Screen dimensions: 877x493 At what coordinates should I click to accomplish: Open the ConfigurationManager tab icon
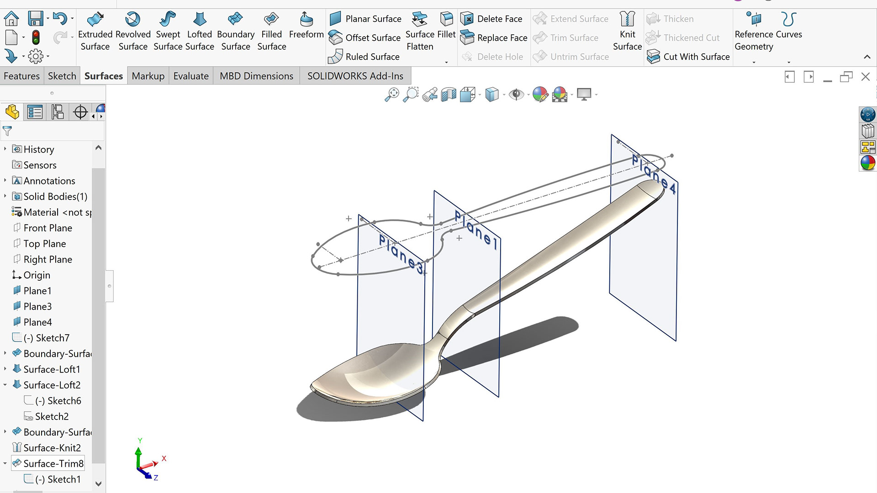click(x=58, y=112)
